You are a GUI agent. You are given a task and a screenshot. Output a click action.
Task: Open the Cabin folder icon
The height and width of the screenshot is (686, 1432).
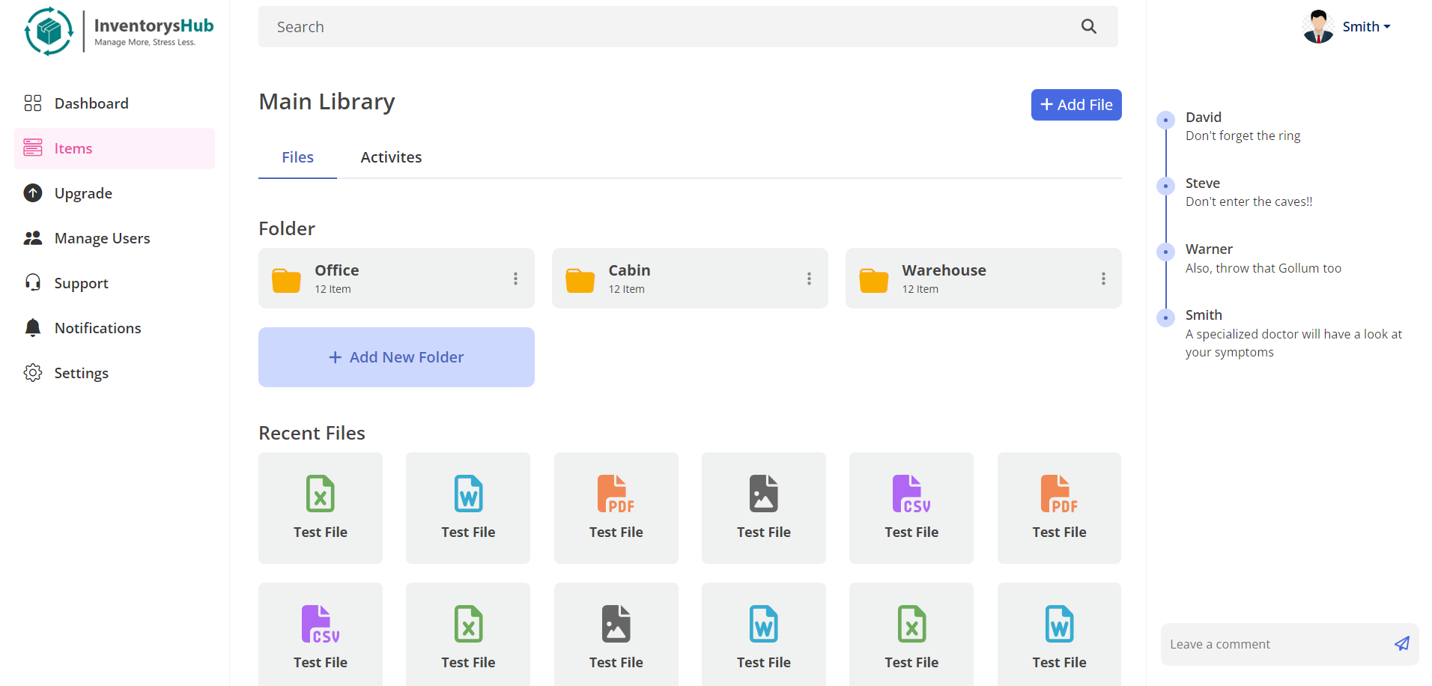[x=580, y=280]
